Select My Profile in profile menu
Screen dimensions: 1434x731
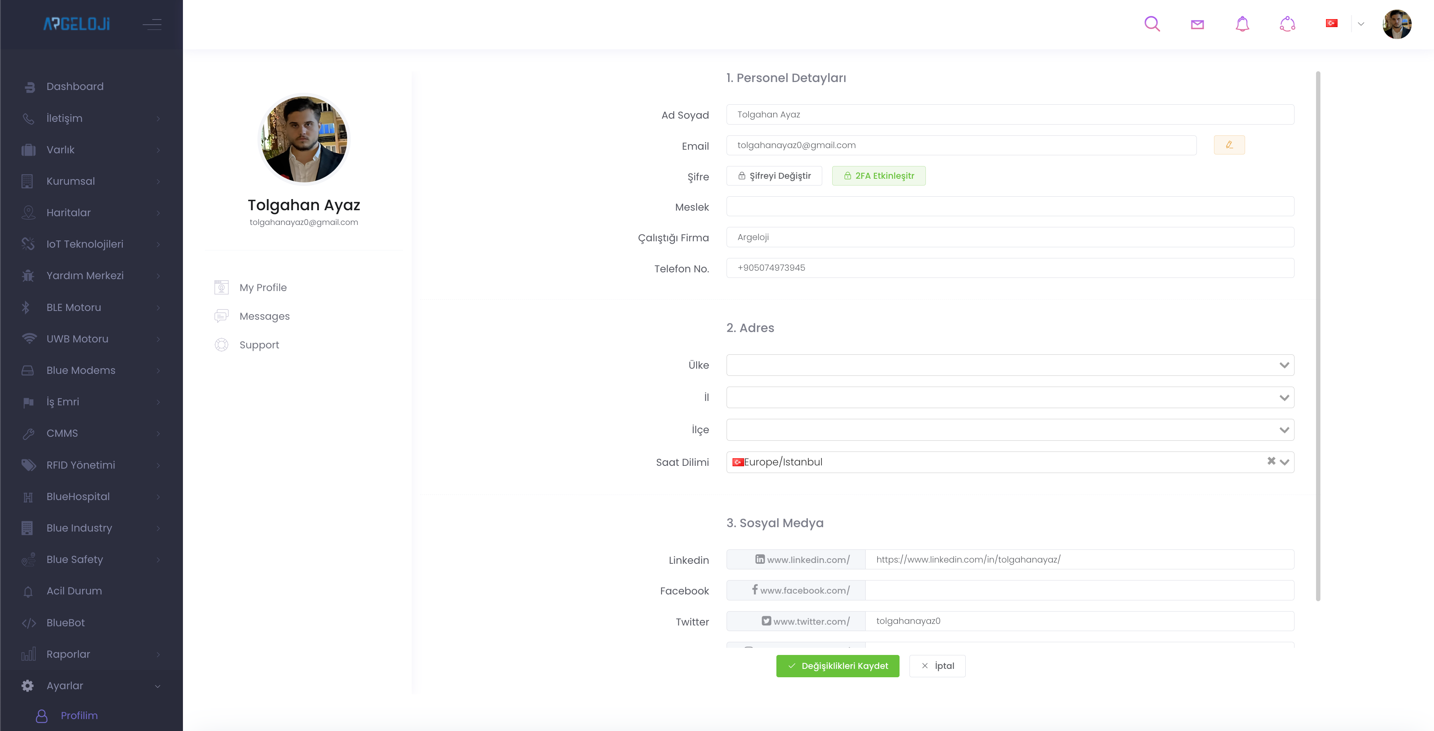[x=263, y=287]
